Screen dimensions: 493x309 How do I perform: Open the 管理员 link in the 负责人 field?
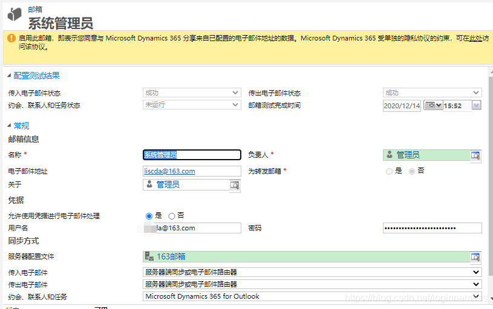click(408, 155)
